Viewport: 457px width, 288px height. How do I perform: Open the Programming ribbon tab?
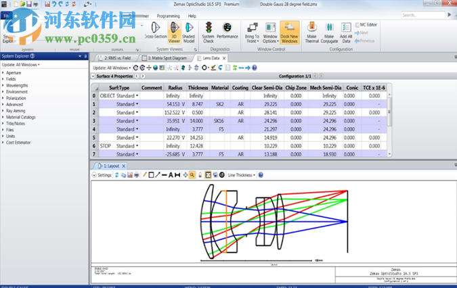tap(168, 16)
